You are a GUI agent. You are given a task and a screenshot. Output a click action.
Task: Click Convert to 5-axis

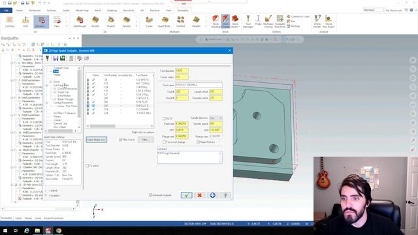pyautogui.click(x=298, y=16)
